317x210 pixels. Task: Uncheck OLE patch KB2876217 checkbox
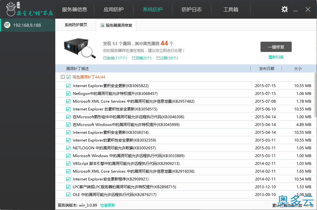click(68, 195)
